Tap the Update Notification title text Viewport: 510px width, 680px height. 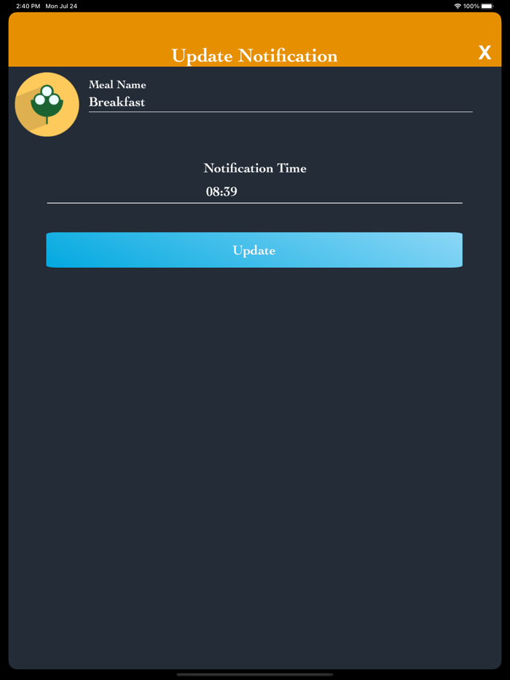(x=254, y=56)
